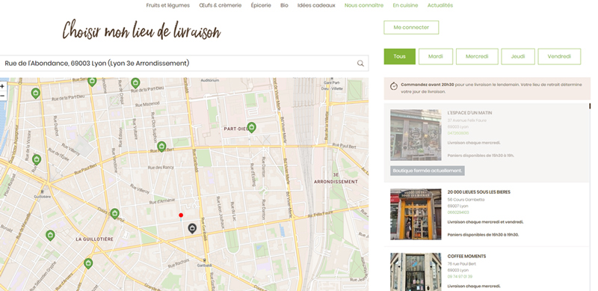Click the Me connecter button
This screenshot has height=291, width=598.
[x=411, y=28]
